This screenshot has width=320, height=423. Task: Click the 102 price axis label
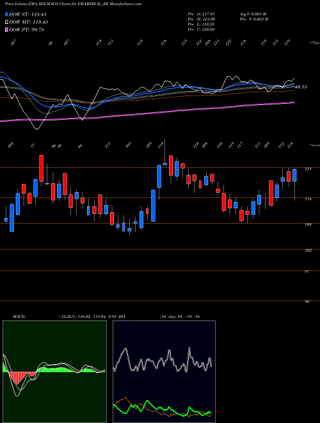point(308,251)
